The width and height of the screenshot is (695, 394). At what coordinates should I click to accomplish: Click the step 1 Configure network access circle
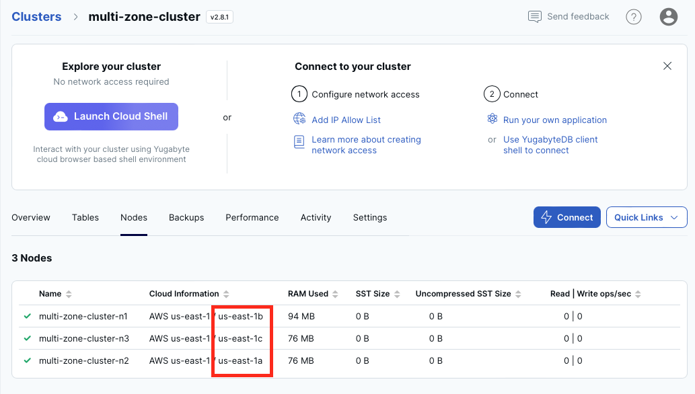pyautogui.click(x=299, y=94)
